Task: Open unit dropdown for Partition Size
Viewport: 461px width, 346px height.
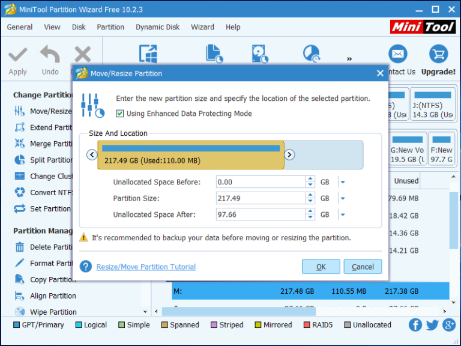Action: click(343, 198)
